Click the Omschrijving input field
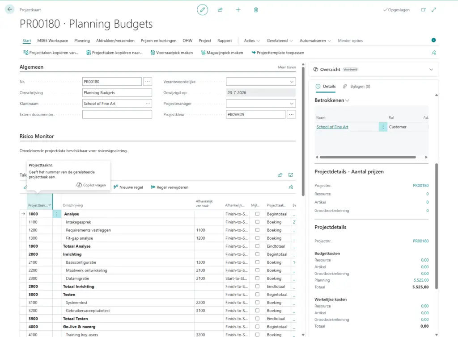Viewport: 458px width, 337px height. point(117,93)
